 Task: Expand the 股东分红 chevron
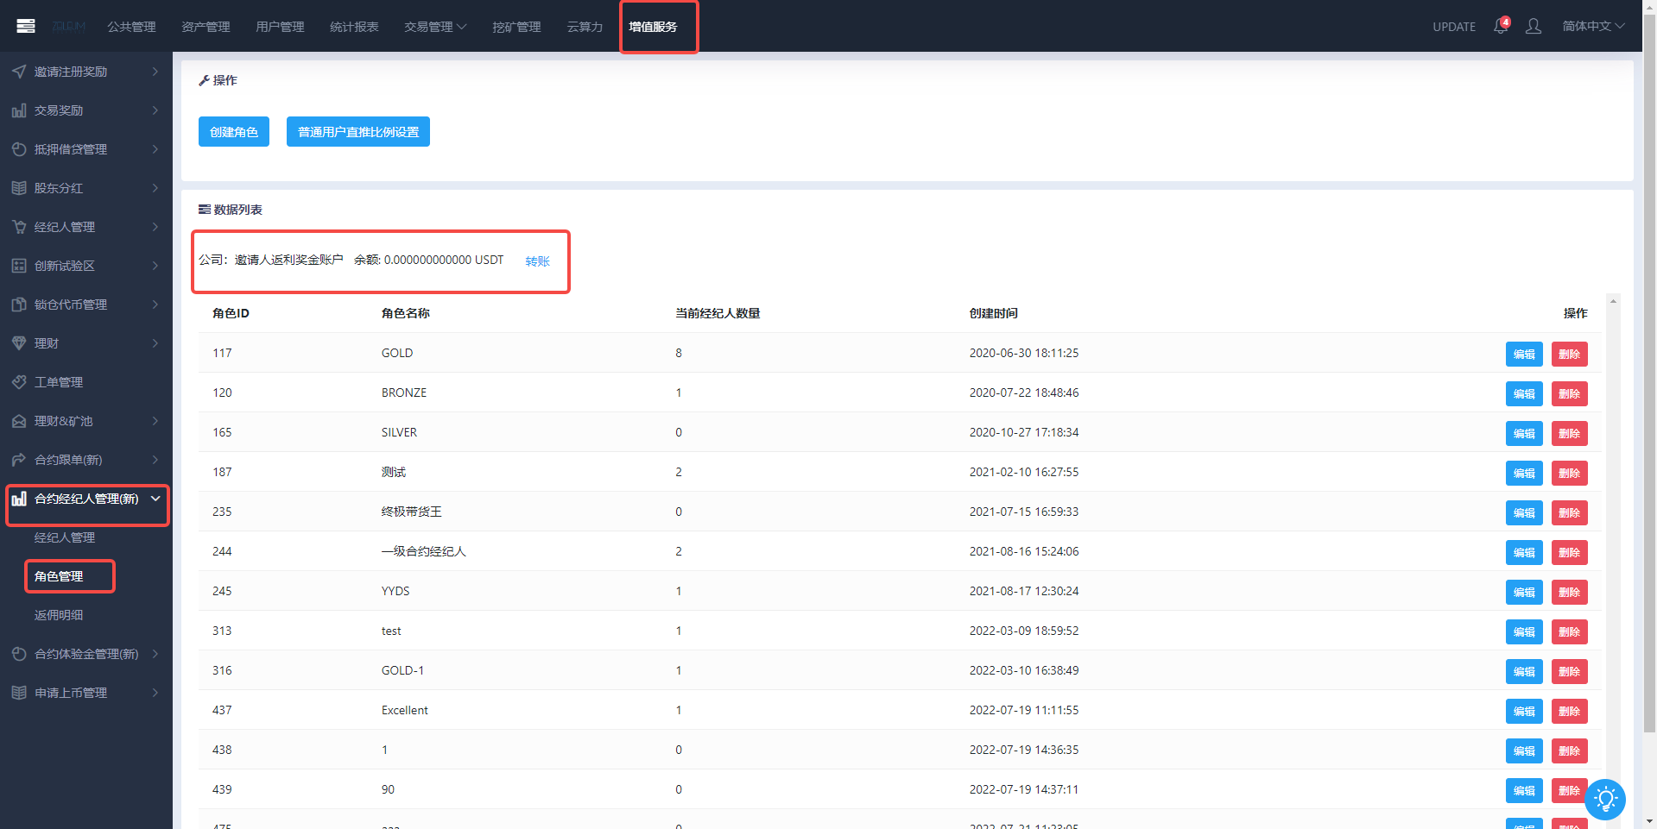[155, 188]
